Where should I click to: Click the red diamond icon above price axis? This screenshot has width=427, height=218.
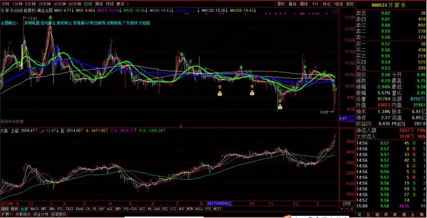(x=333, y=11)
